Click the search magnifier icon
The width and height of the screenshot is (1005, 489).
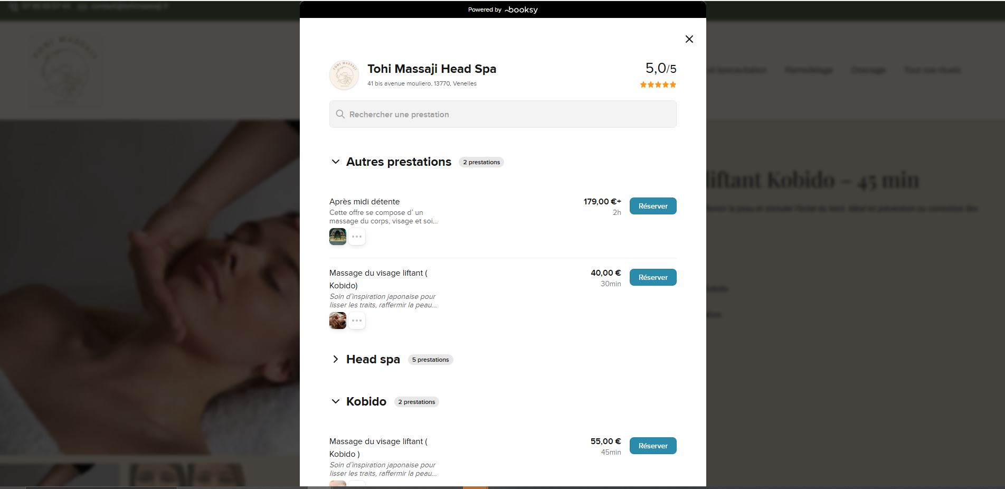click(340, 115)
